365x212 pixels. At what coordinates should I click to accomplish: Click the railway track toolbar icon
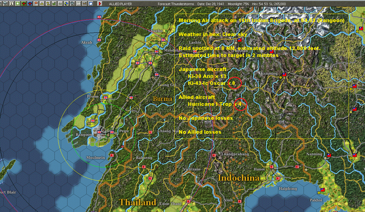84,4
